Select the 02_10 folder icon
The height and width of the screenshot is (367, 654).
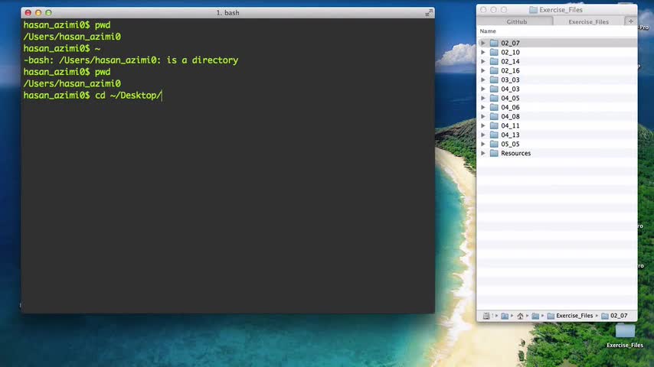[x=494, y=52]
